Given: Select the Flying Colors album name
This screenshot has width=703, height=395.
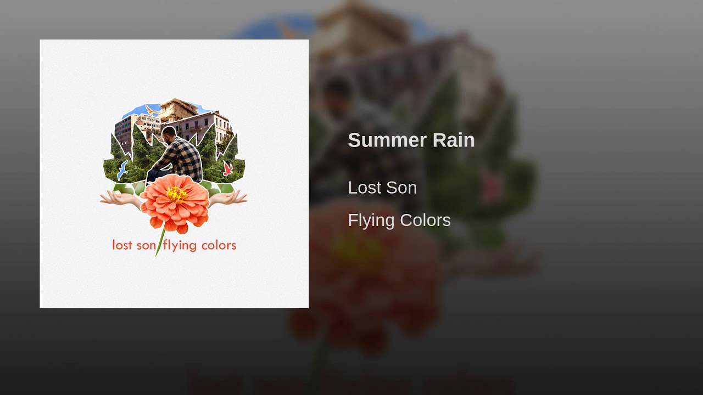Looking at the screenshot, I should (x=399, y=221).
